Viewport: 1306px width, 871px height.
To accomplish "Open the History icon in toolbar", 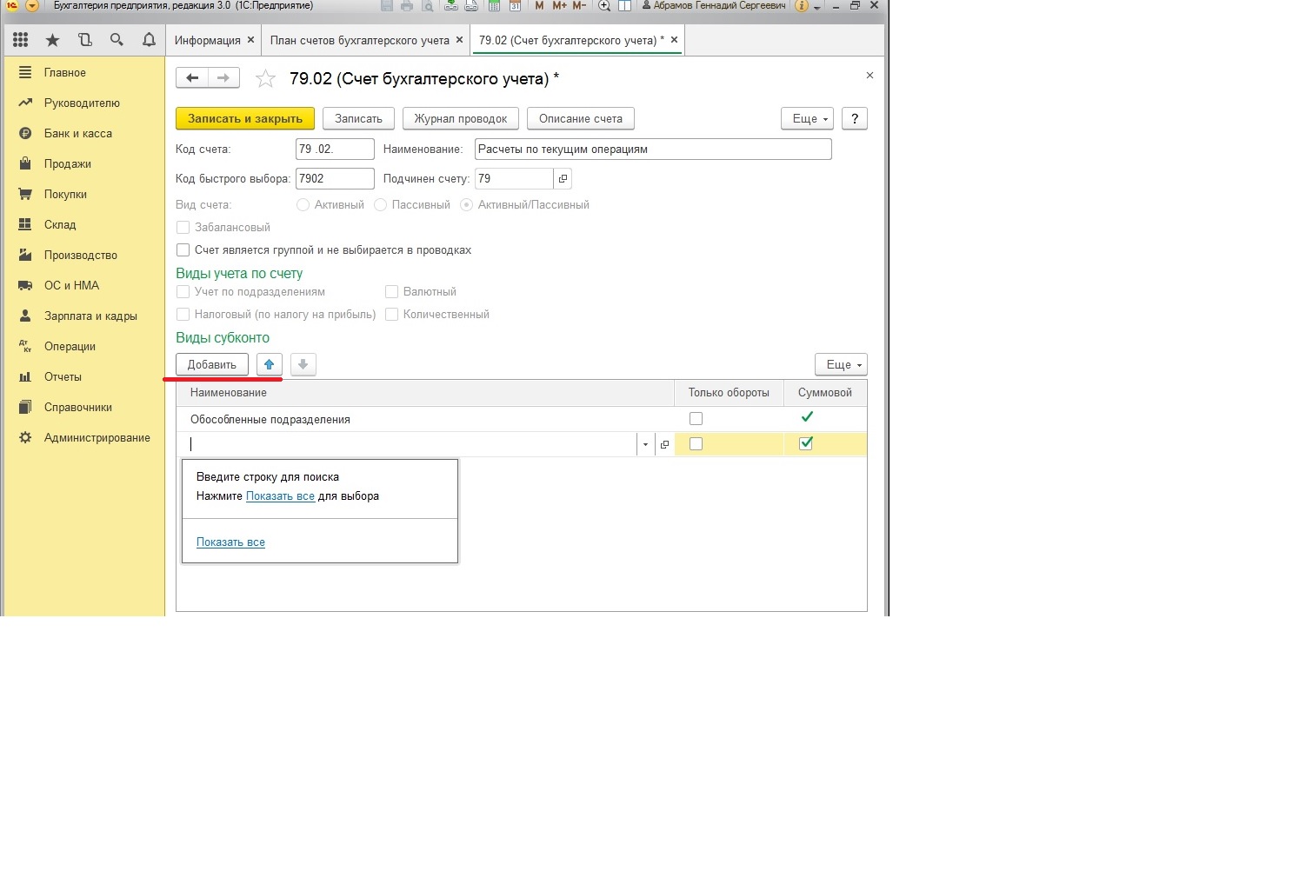I will point(84,40).
